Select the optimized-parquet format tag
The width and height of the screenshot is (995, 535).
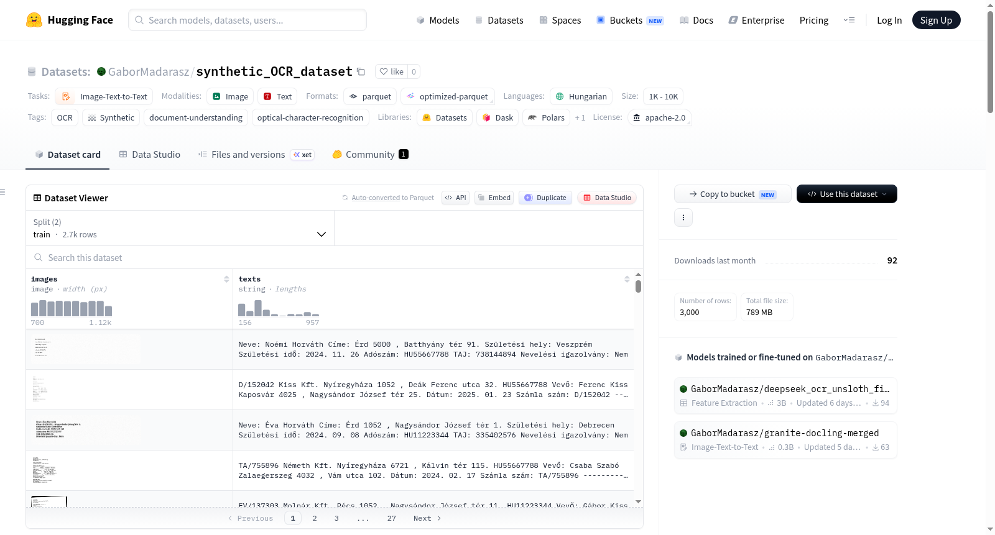click(448, 96)
